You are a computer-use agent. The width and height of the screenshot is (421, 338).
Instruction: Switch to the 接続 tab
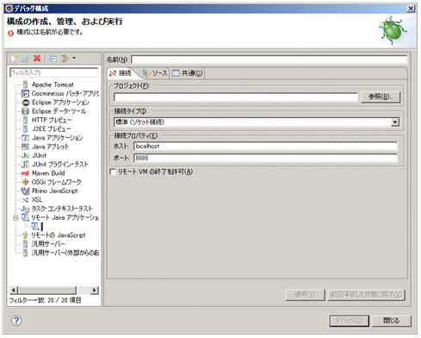[x=121, y=73]
